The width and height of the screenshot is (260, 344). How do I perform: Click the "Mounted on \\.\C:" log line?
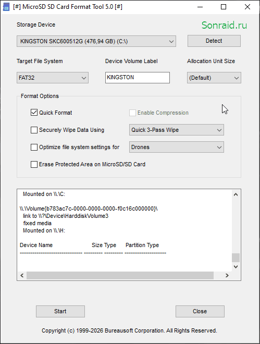pyautogui.click(x=44, y=194)
